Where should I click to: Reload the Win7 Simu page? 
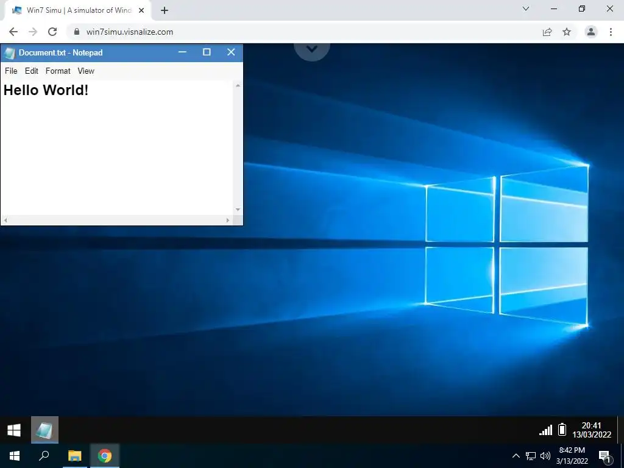pos(52,32)
